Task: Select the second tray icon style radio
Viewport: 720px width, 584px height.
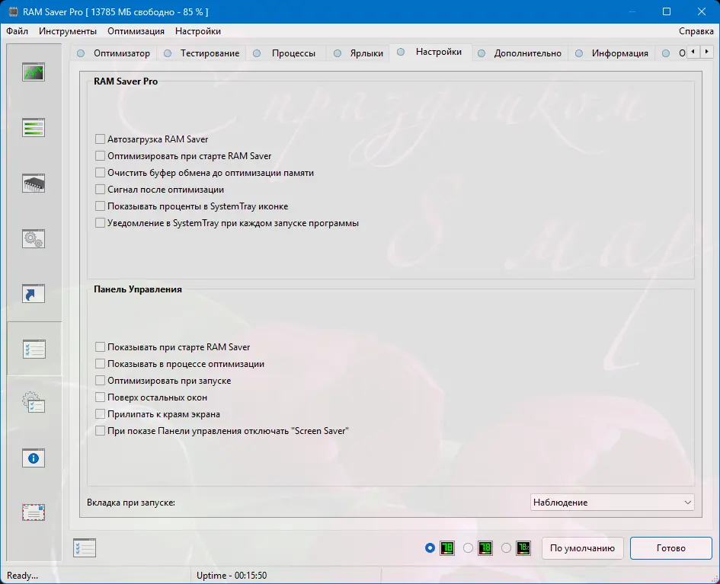Action: coord(468,547)
